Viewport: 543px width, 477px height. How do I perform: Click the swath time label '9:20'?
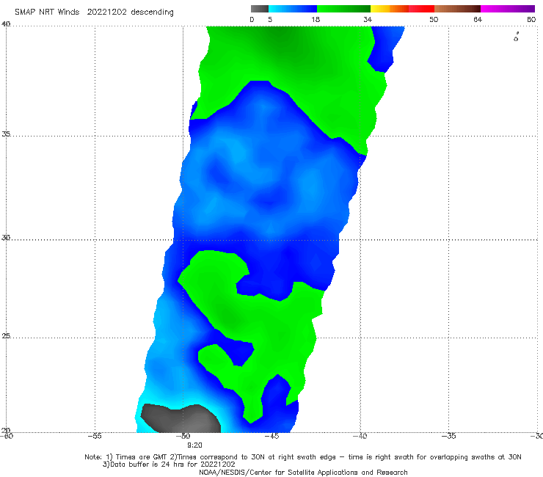coord(194,445)
